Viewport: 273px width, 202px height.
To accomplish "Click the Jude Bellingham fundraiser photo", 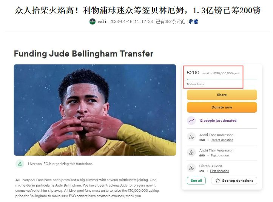I will click(95, 110).
